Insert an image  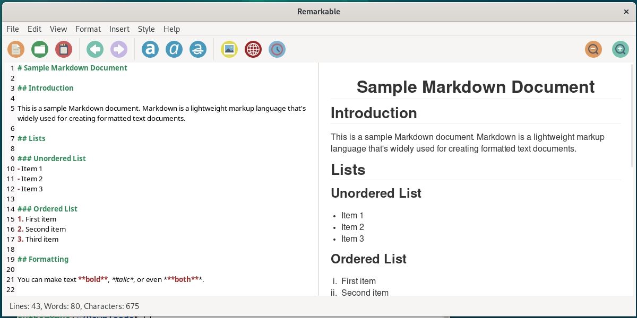coord(229,49)
